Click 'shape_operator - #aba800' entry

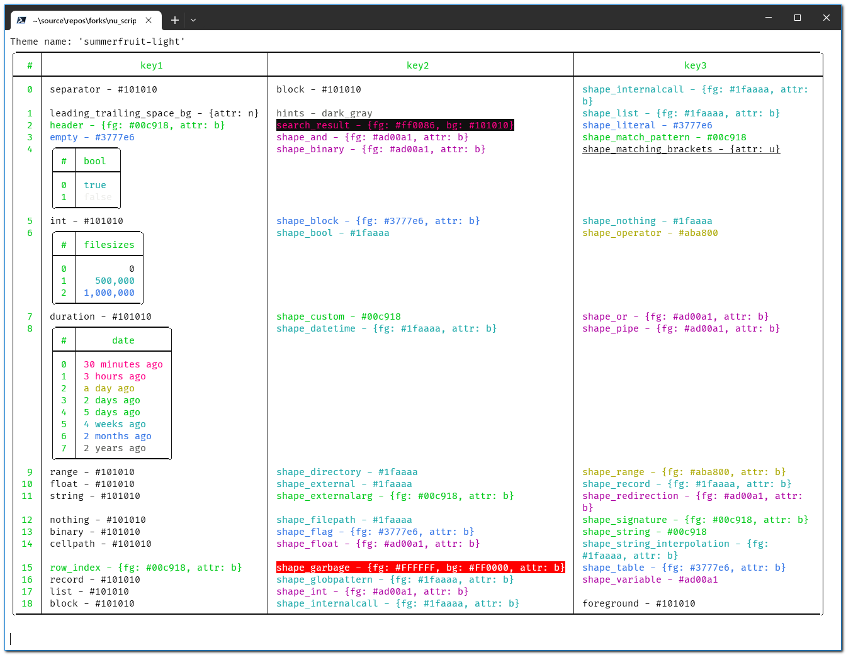click(x=650, y=233)
